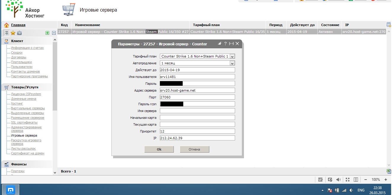Toggle dialog width with the bracket icon
This screenshot has height=195, width=392.
[232, 44]
